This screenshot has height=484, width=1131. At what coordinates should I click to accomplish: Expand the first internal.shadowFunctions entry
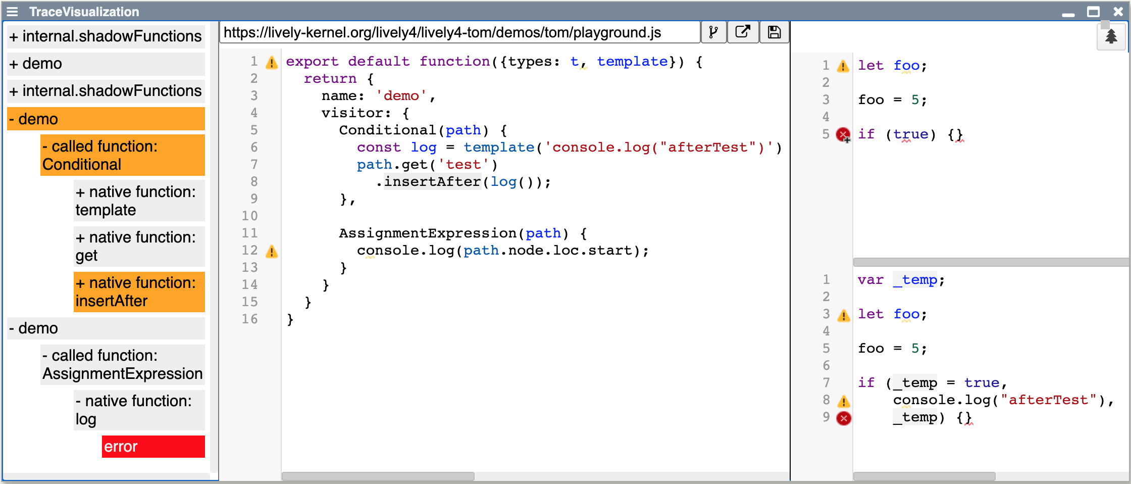(106, 36)
